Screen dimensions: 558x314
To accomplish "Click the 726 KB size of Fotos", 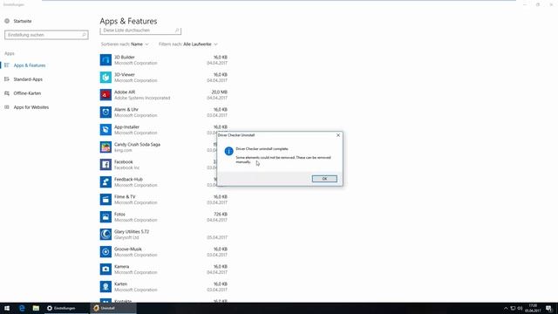I will pos(221,215).
